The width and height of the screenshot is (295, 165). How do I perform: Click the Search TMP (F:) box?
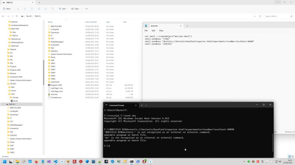pyautogui.click(x=279, y=16)
